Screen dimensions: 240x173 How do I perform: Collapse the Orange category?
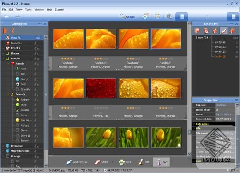pyautogui.click(x=3, y=156)
